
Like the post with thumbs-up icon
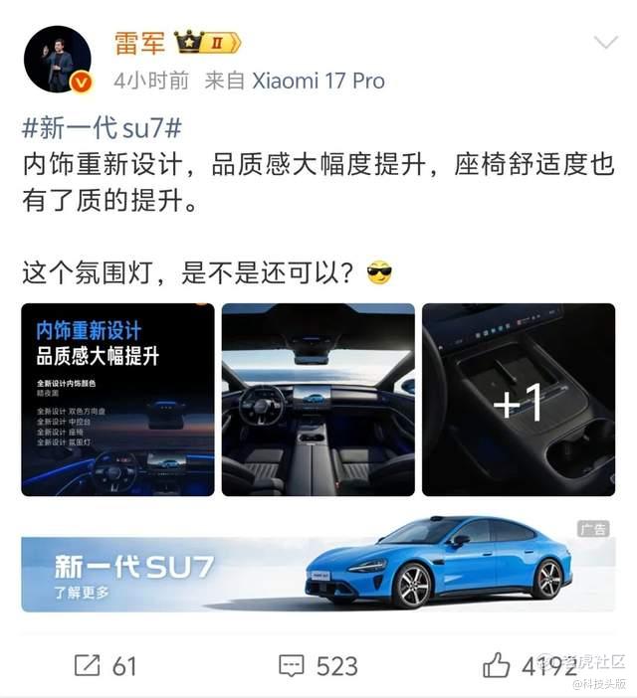click(x=496, y=664)
